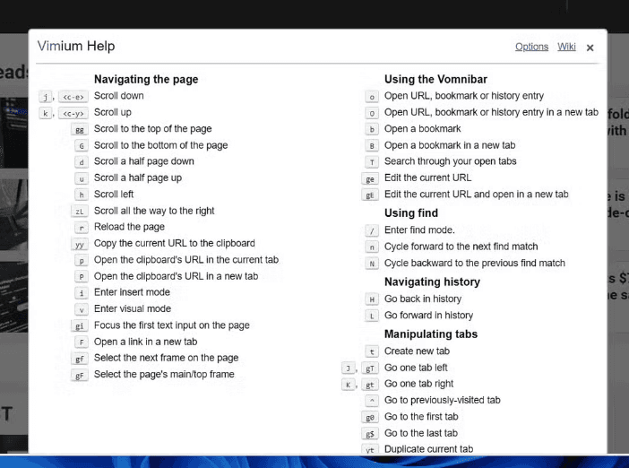
Task: Click the 'B' key badge for bookmark in new tab
Action: tap(372, 146)
